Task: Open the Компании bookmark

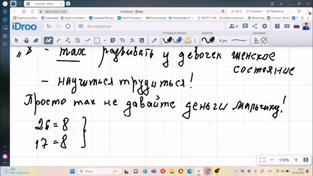Action: tap(50, 18)
